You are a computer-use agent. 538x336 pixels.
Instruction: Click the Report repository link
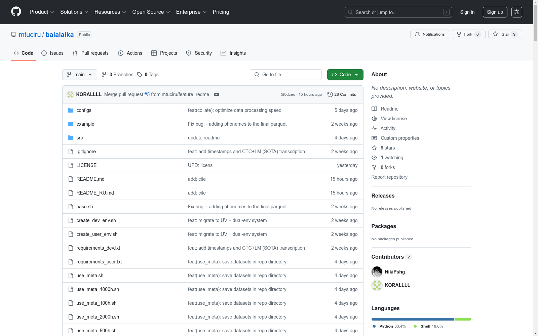(x=389, y=177)
